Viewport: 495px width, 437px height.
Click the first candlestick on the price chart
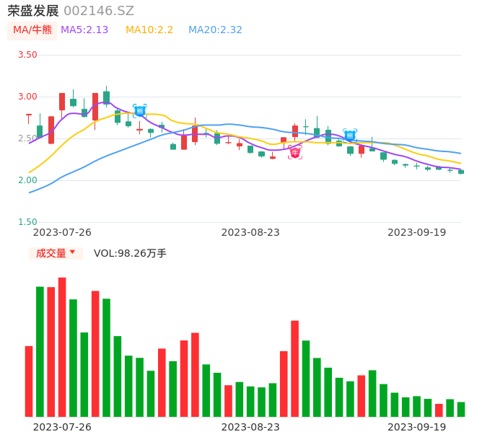tap(29, 115)
